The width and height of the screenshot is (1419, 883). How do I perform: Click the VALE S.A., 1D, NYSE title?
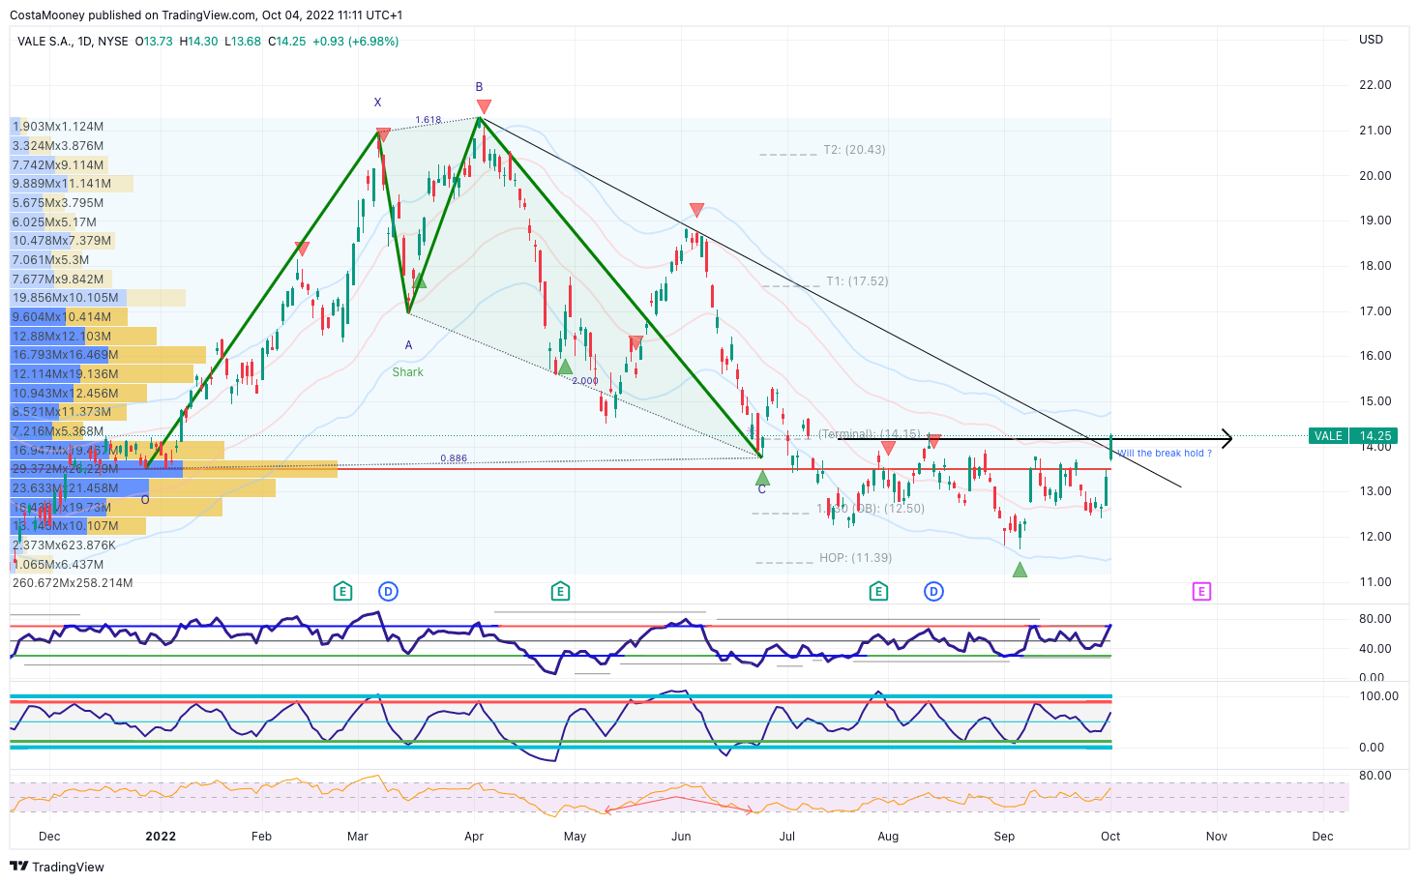coord(73,42)
